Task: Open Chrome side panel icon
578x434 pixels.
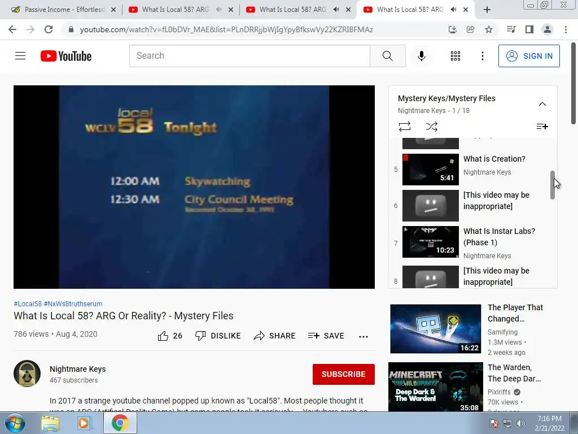Action: point(529,29)
